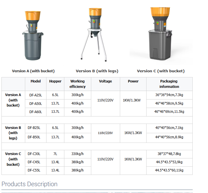
Task: Click the 36*36*54cm,7.3kg packaging cell
Action: pyautogui.click(x=169, y=95)
